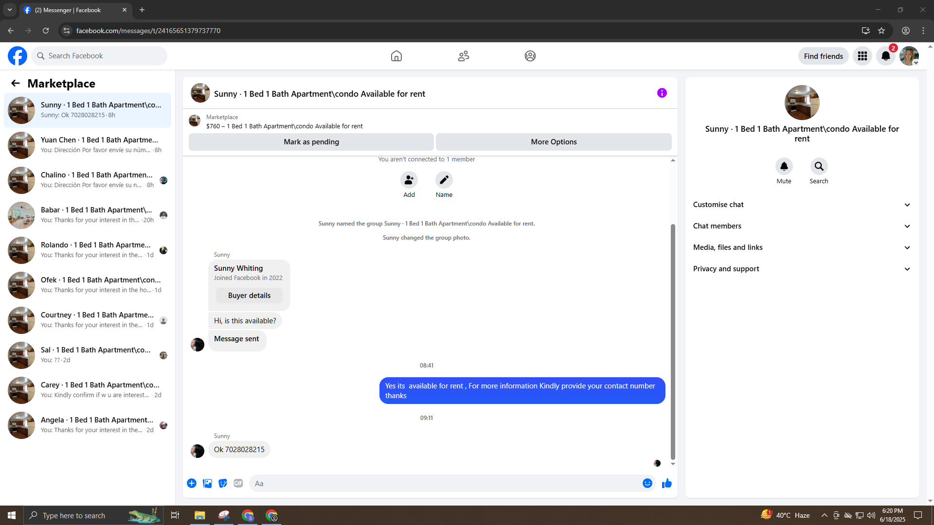
Task: Open the Groups icon in top navigation
Action: [x=530, y=56]
